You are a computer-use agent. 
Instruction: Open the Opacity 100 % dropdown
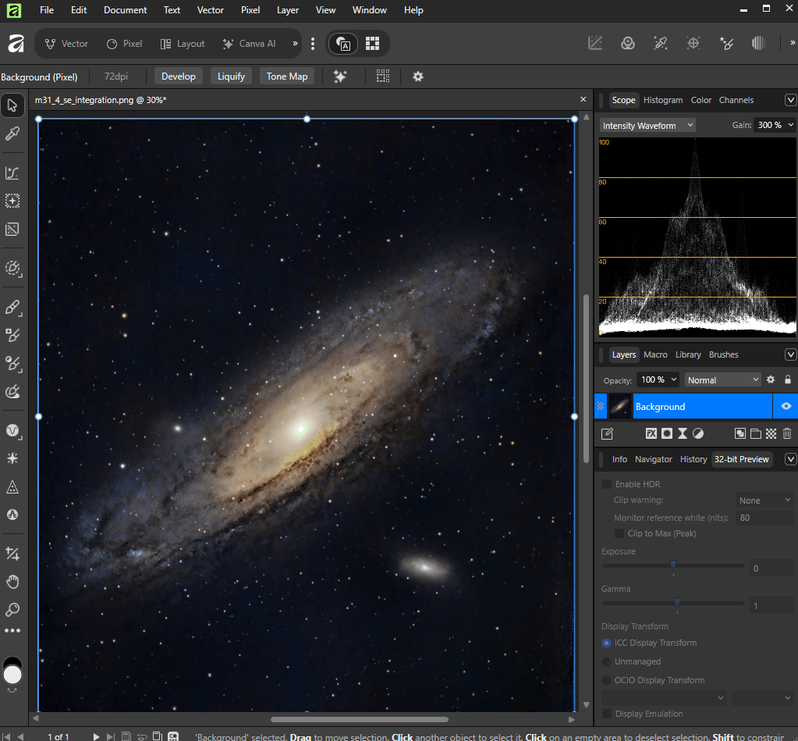point(659,380)
